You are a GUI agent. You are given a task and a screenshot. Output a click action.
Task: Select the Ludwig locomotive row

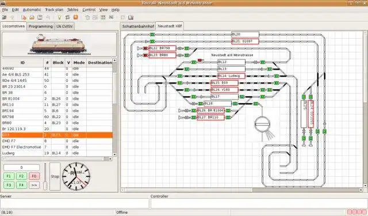pyautogui.click(x=57, y=153)
